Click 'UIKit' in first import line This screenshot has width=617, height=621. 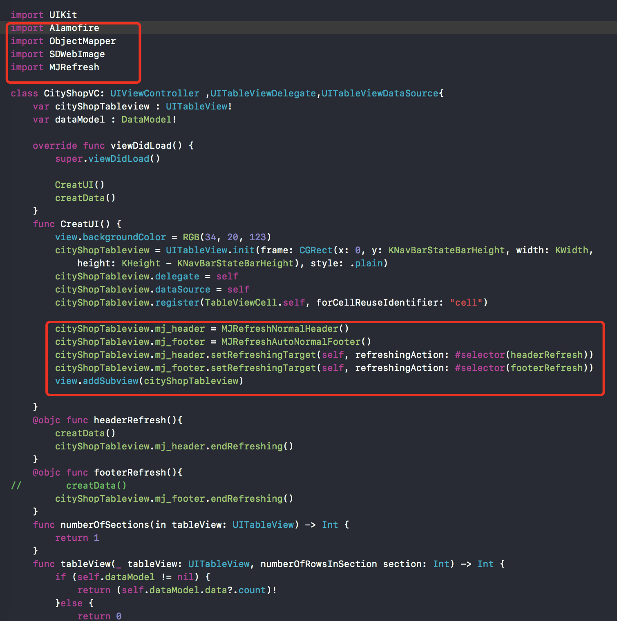[x=63, y=15]
